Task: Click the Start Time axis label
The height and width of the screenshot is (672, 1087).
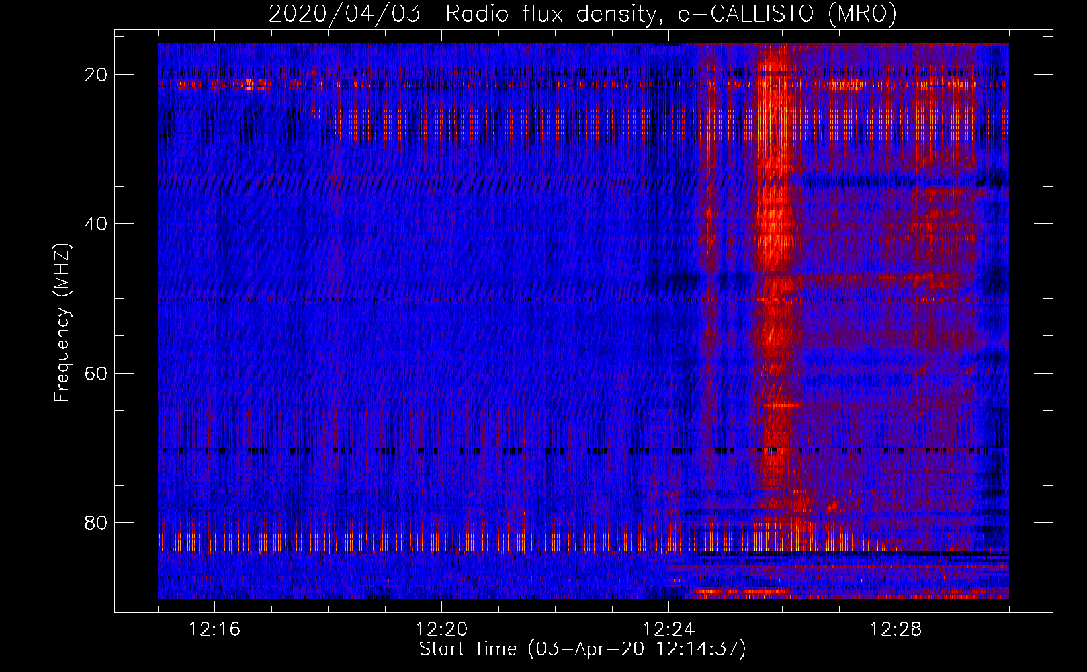Action: (582, 649)
